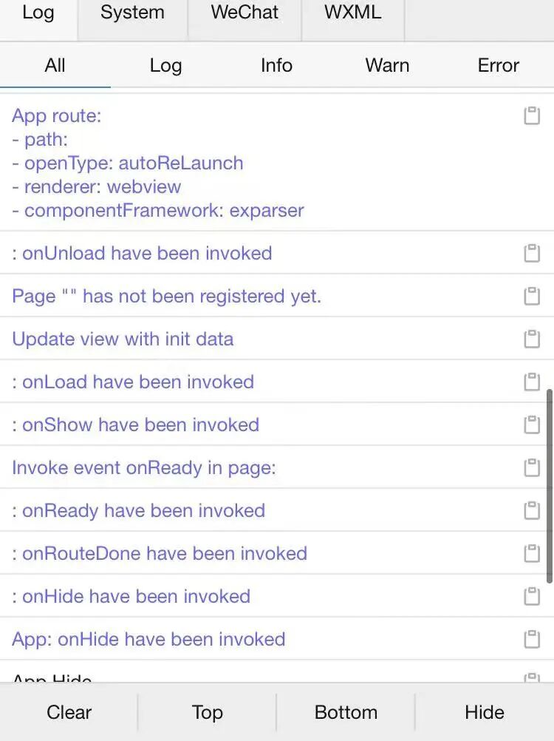Jump to Bottom of log list

346,712
